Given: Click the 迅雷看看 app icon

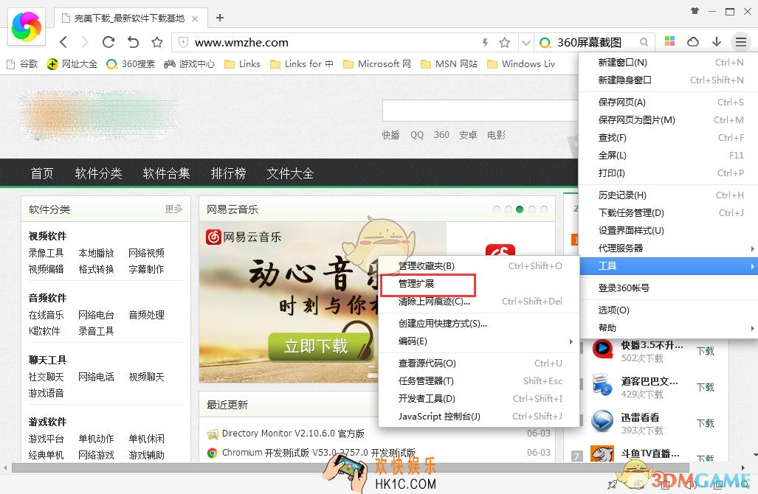Looking at the screenshot, I should coord(602,420).
